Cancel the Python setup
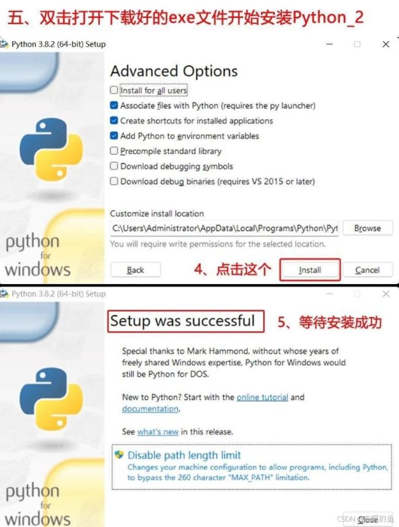The width and height of the screenshot is (399, 527). pyautogui.click(x=367, y=270)
